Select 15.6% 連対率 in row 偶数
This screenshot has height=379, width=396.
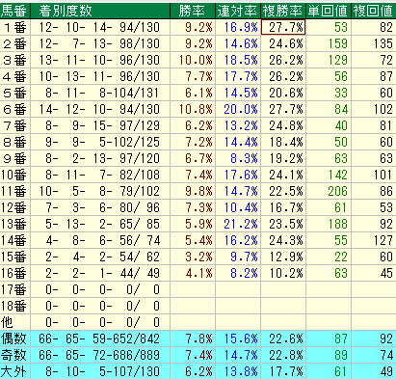pos(238,338)
